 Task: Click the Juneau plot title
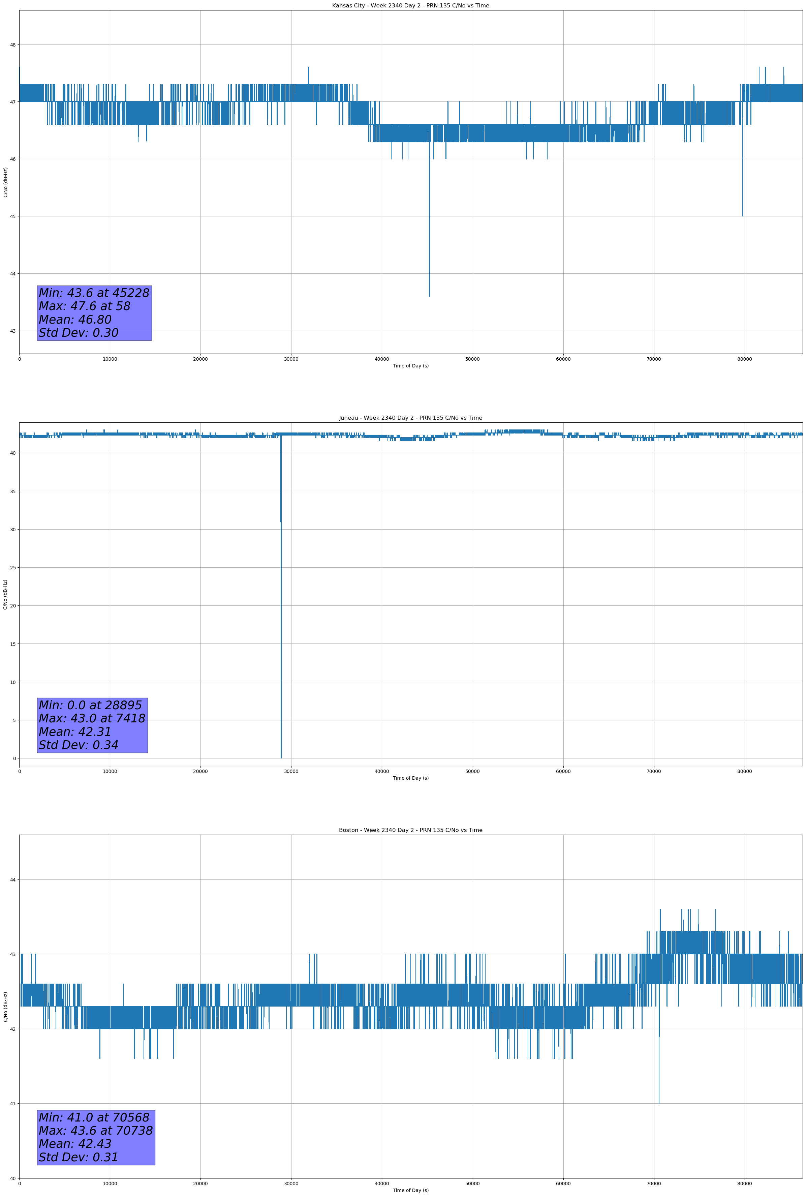click(410, 418)
